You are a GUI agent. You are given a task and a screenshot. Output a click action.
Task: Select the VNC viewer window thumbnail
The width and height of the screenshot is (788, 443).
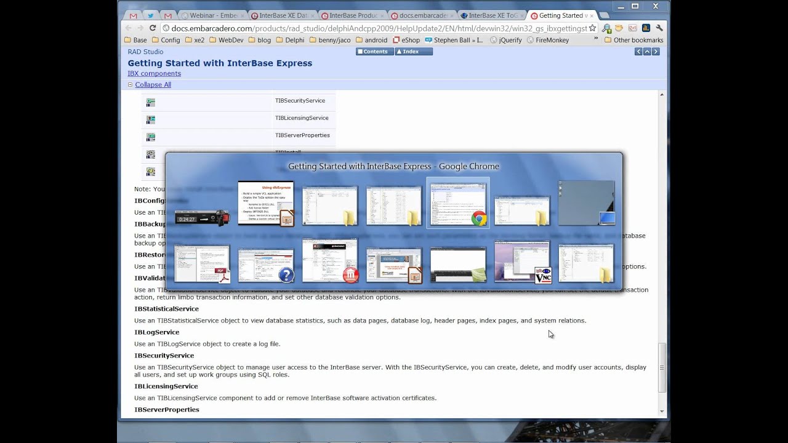click(x=522, y=261)
